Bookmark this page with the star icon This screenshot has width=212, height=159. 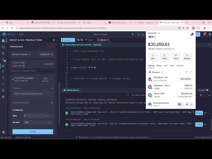click(x=187, y=28)
